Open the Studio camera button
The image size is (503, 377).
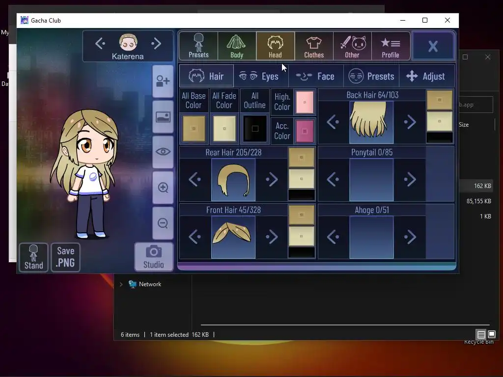[x=154, y=257]
